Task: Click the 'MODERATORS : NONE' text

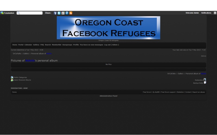Action: coord(19,88)
